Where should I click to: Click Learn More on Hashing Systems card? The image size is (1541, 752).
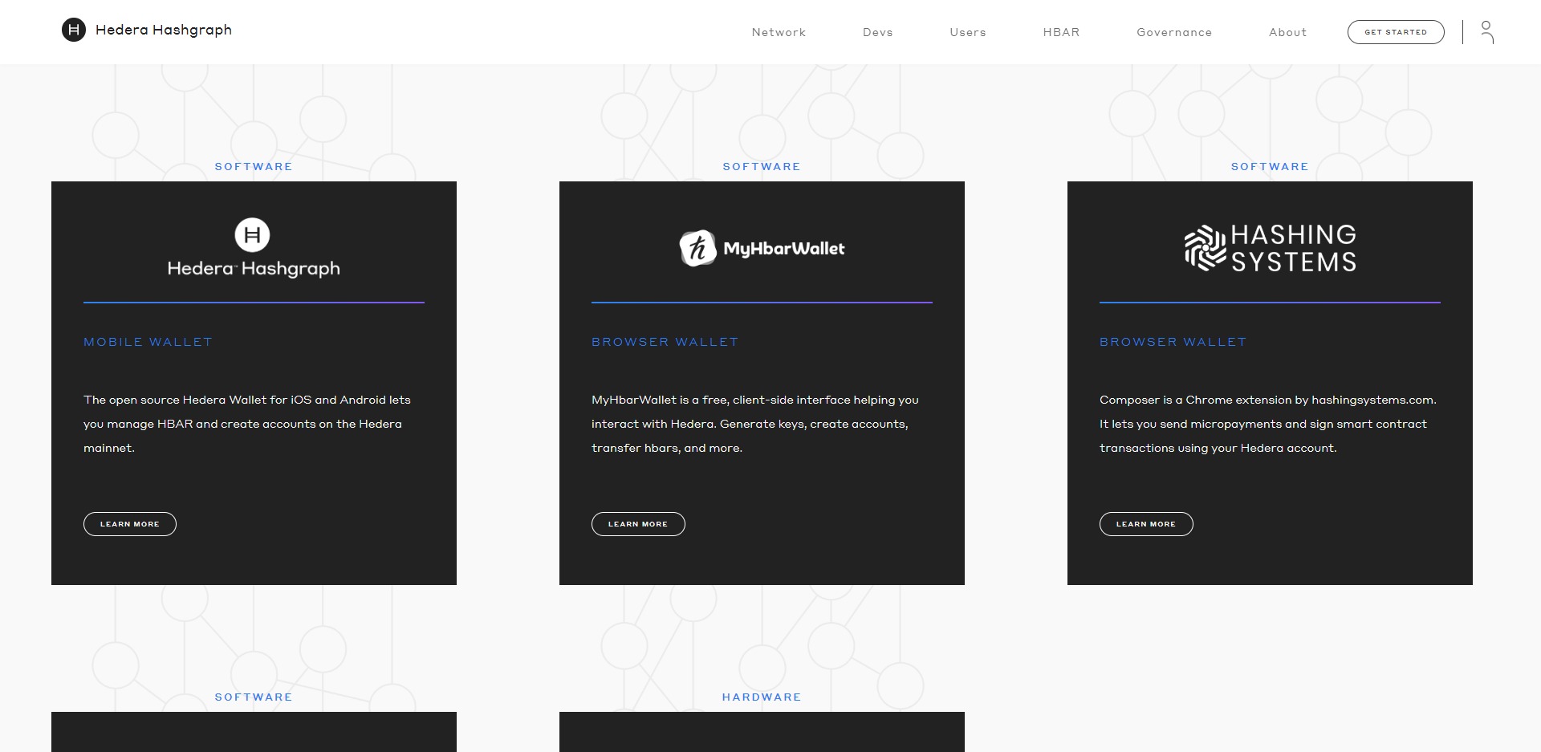(x=1146, y=524)
